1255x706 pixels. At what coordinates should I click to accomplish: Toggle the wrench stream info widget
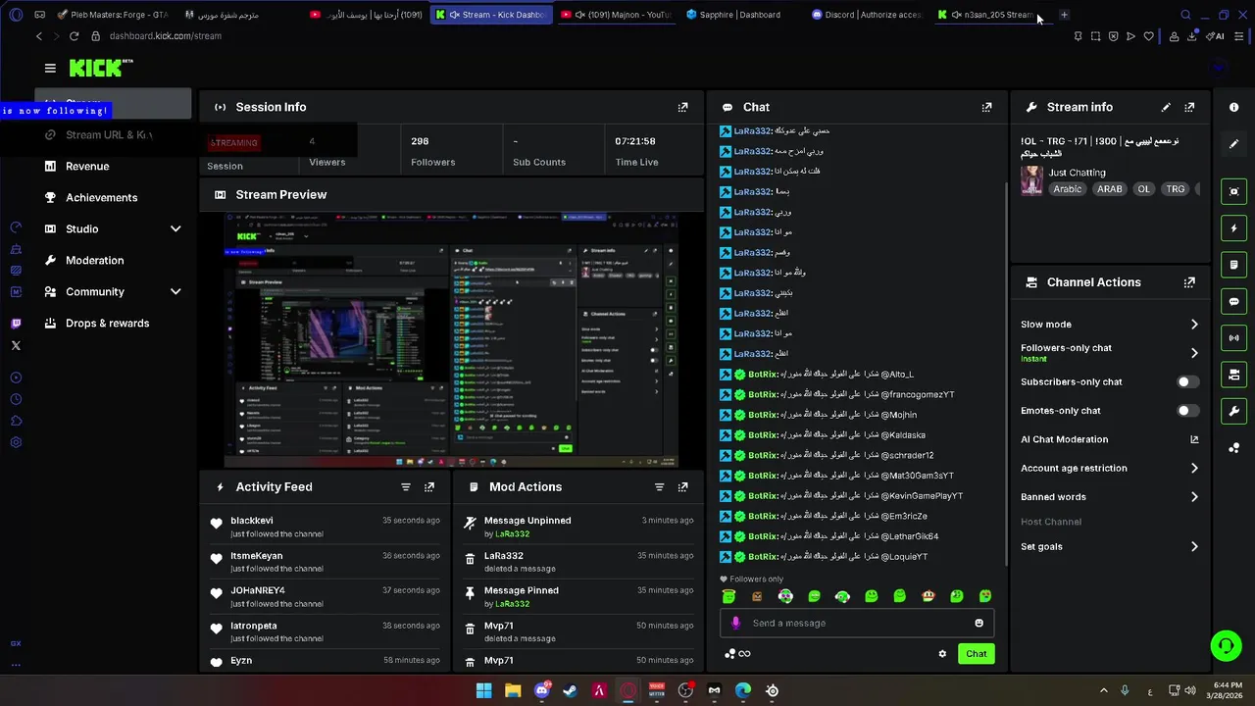(1233, 411)
